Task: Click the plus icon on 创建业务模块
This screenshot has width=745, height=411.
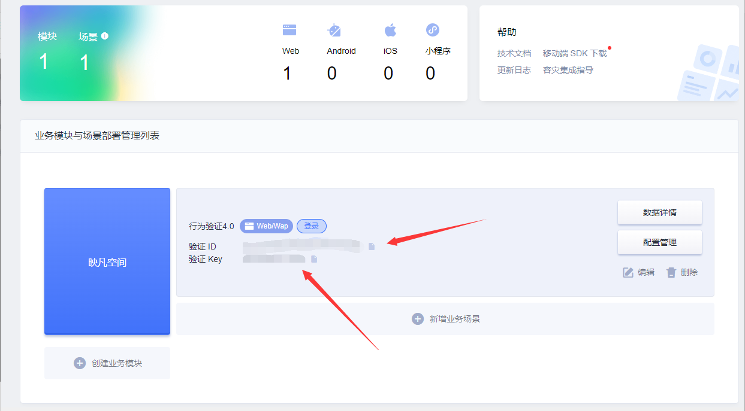Action: click(80, 363)
